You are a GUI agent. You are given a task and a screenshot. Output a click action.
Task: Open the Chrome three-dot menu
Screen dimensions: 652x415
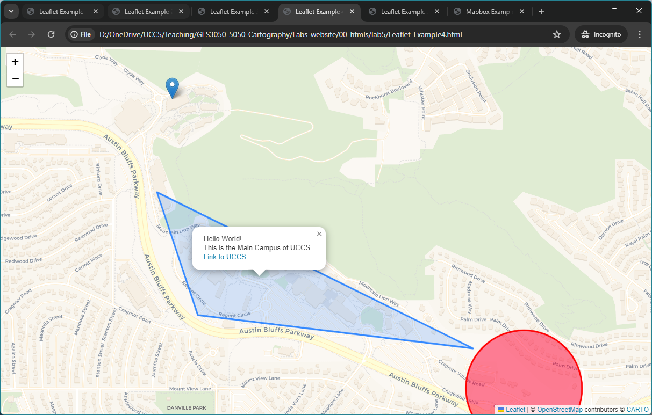click(x=640, y=34)
